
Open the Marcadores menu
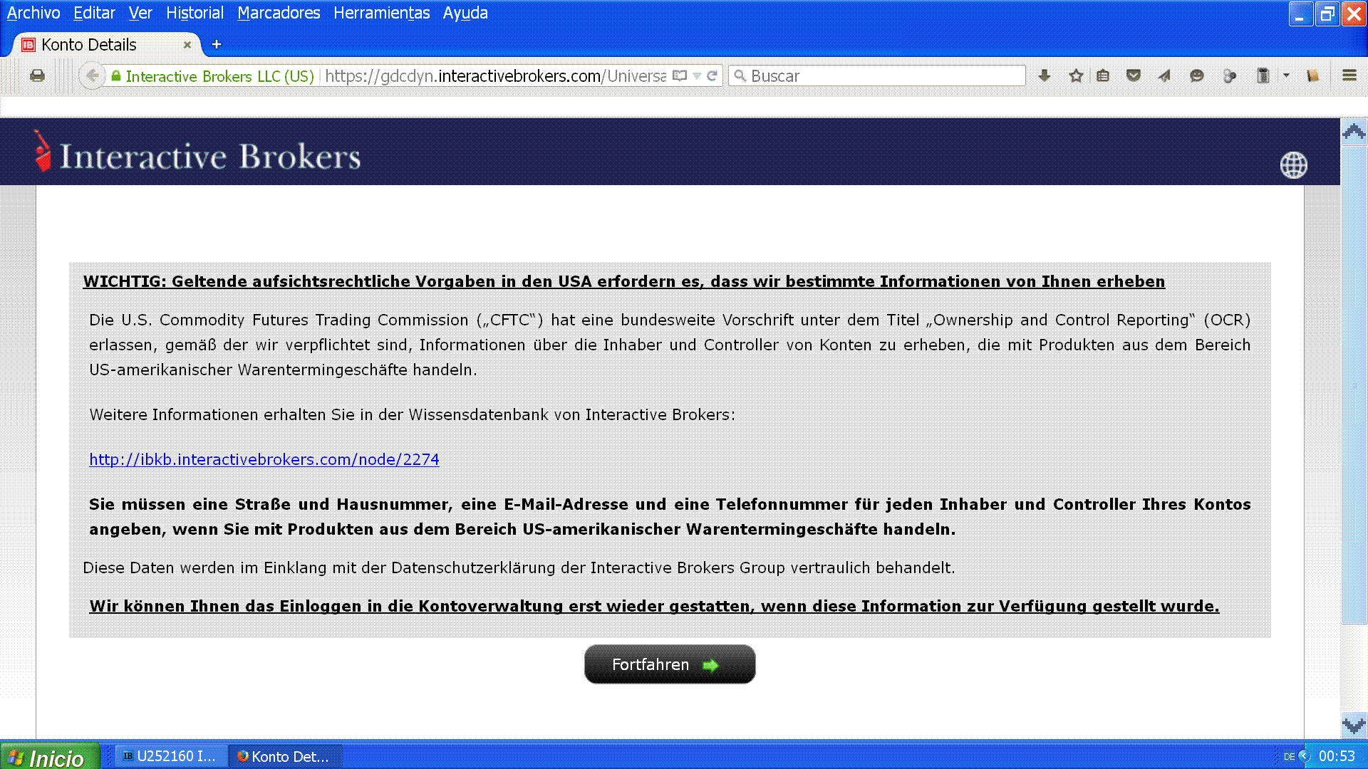279,13
